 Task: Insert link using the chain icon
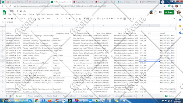pyautogui.click(x=118, y=19)
